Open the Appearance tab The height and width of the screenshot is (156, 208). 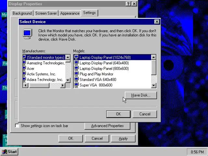point(70,13)
